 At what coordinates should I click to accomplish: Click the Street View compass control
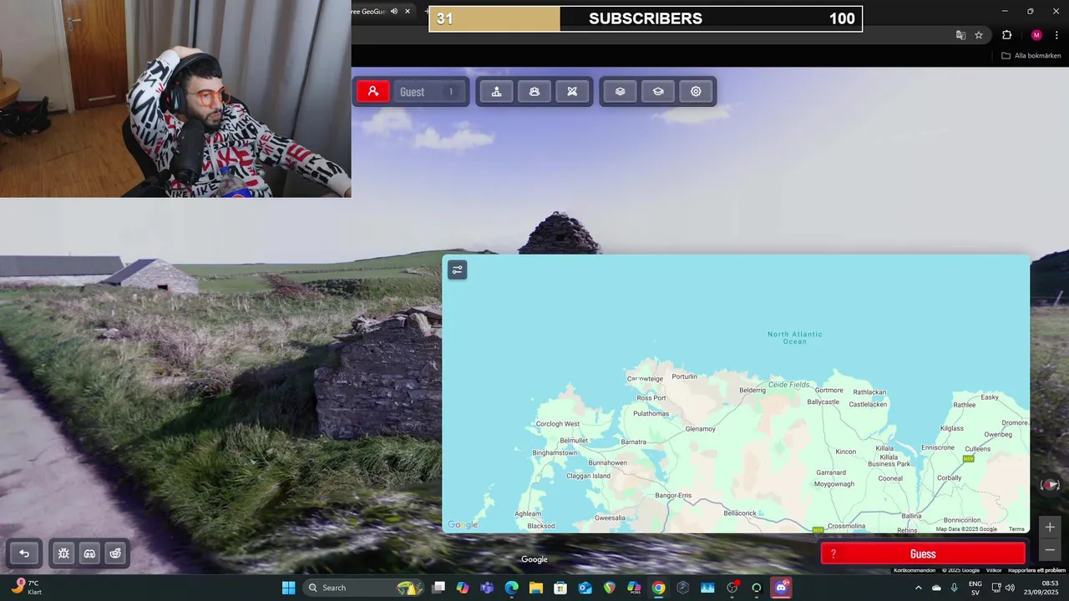click(1050, 485)
